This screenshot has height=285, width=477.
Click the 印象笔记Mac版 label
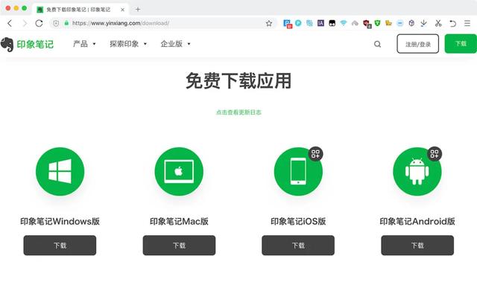(179, 222)
